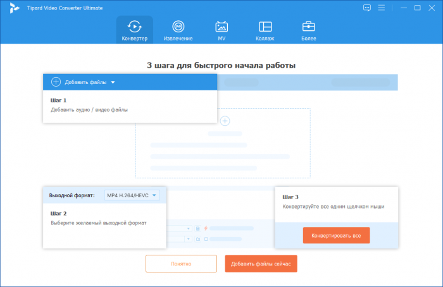
Task: Click the plus icon in dashed drop area
Action: click(x=225, y=121)
